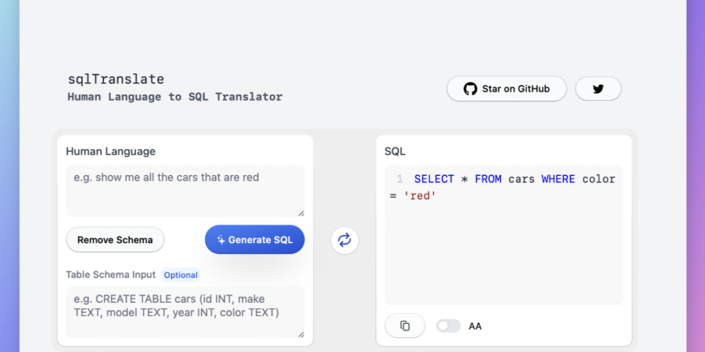Click the Generate SQL button
This screenshot has width=705, height=352.
tap(254, 239)
